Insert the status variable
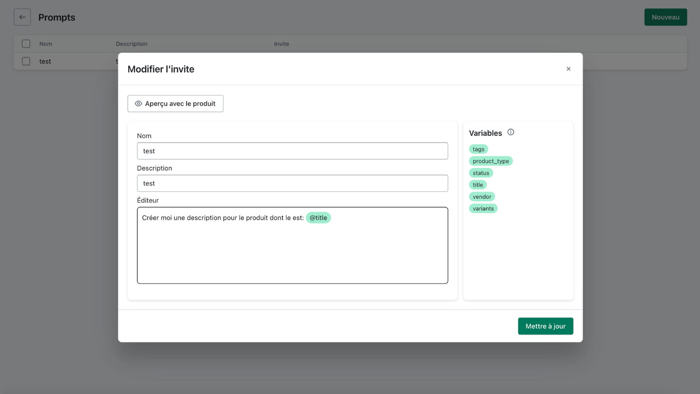The image size is (700, 394). click(481, 173)
